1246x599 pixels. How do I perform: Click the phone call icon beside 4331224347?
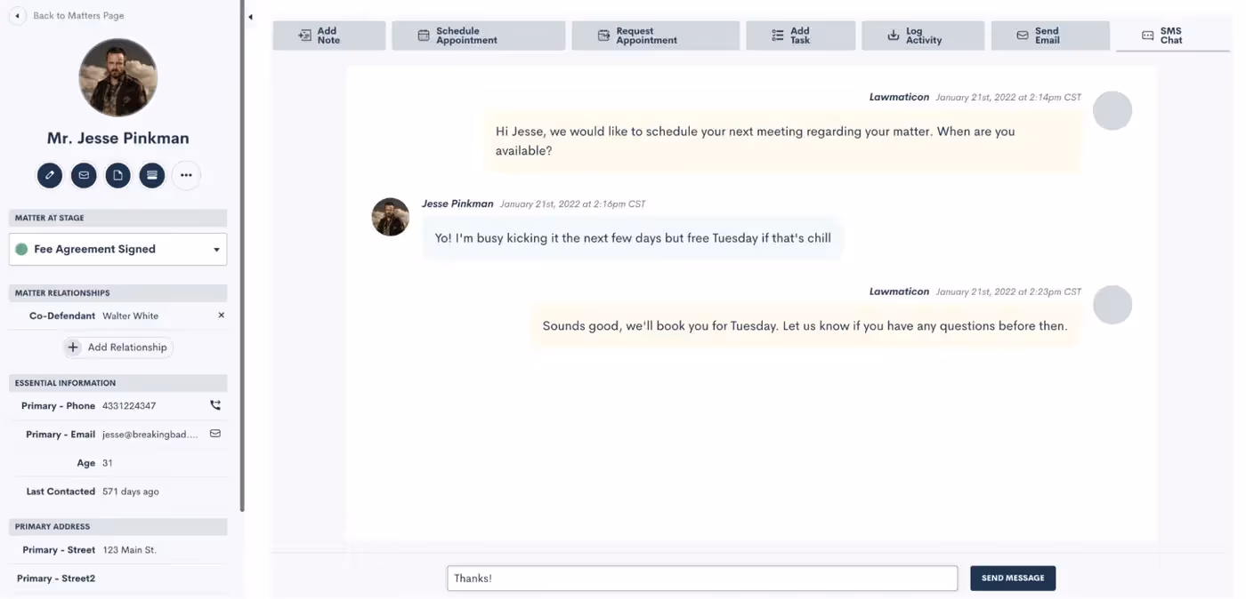[215, 405]
